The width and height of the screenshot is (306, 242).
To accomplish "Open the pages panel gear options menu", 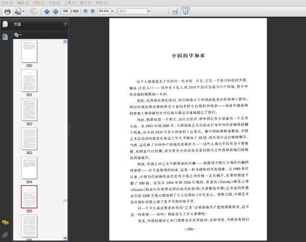I will pyautogui.click(x=17, y=35).
